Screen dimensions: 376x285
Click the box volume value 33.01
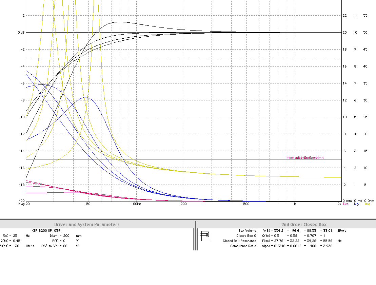(x=328, y=230)
